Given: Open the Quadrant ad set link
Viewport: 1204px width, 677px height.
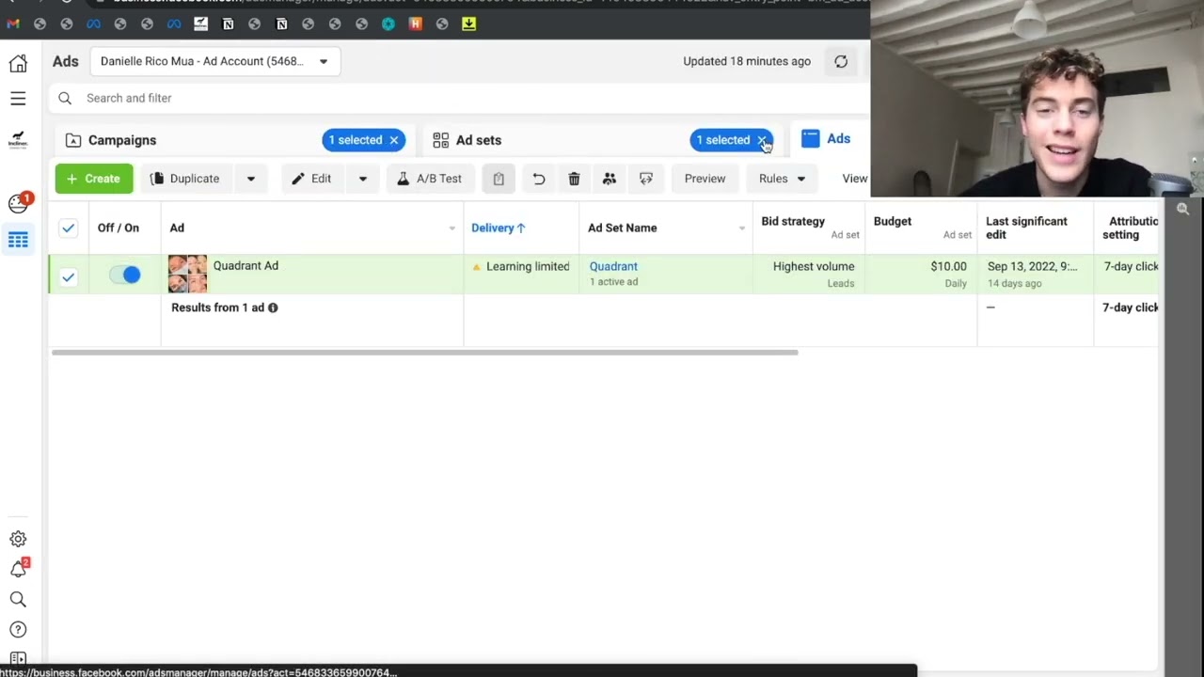Looking at the screenshot, I should coord(613,266).
